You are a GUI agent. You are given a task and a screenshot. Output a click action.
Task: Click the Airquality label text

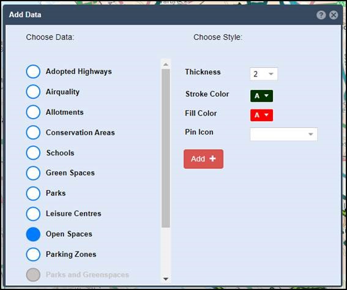(x=62, y=92)
